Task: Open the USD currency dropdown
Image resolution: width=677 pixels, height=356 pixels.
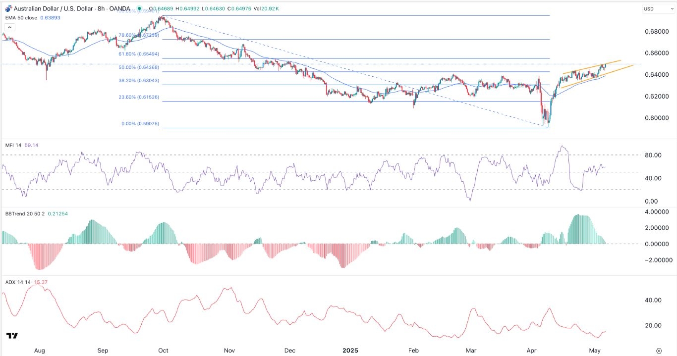Action: click(x=654, y=9)
